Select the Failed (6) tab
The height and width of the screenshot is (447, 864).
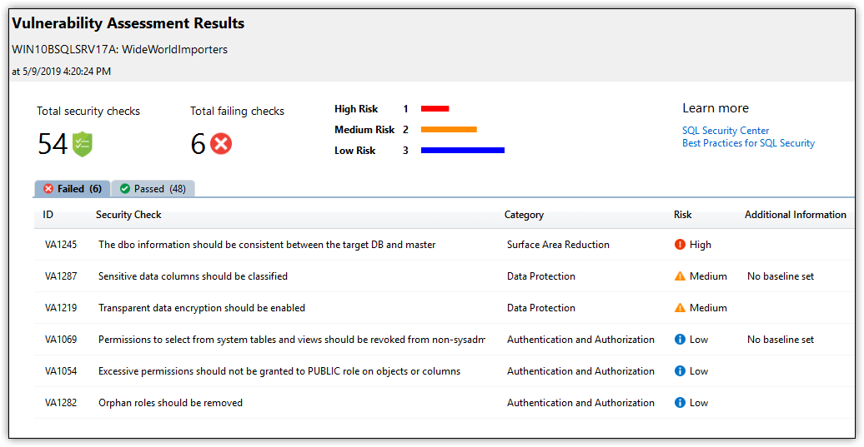73,189
